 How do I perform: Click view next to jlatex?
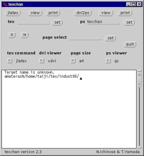pos(35,13)
